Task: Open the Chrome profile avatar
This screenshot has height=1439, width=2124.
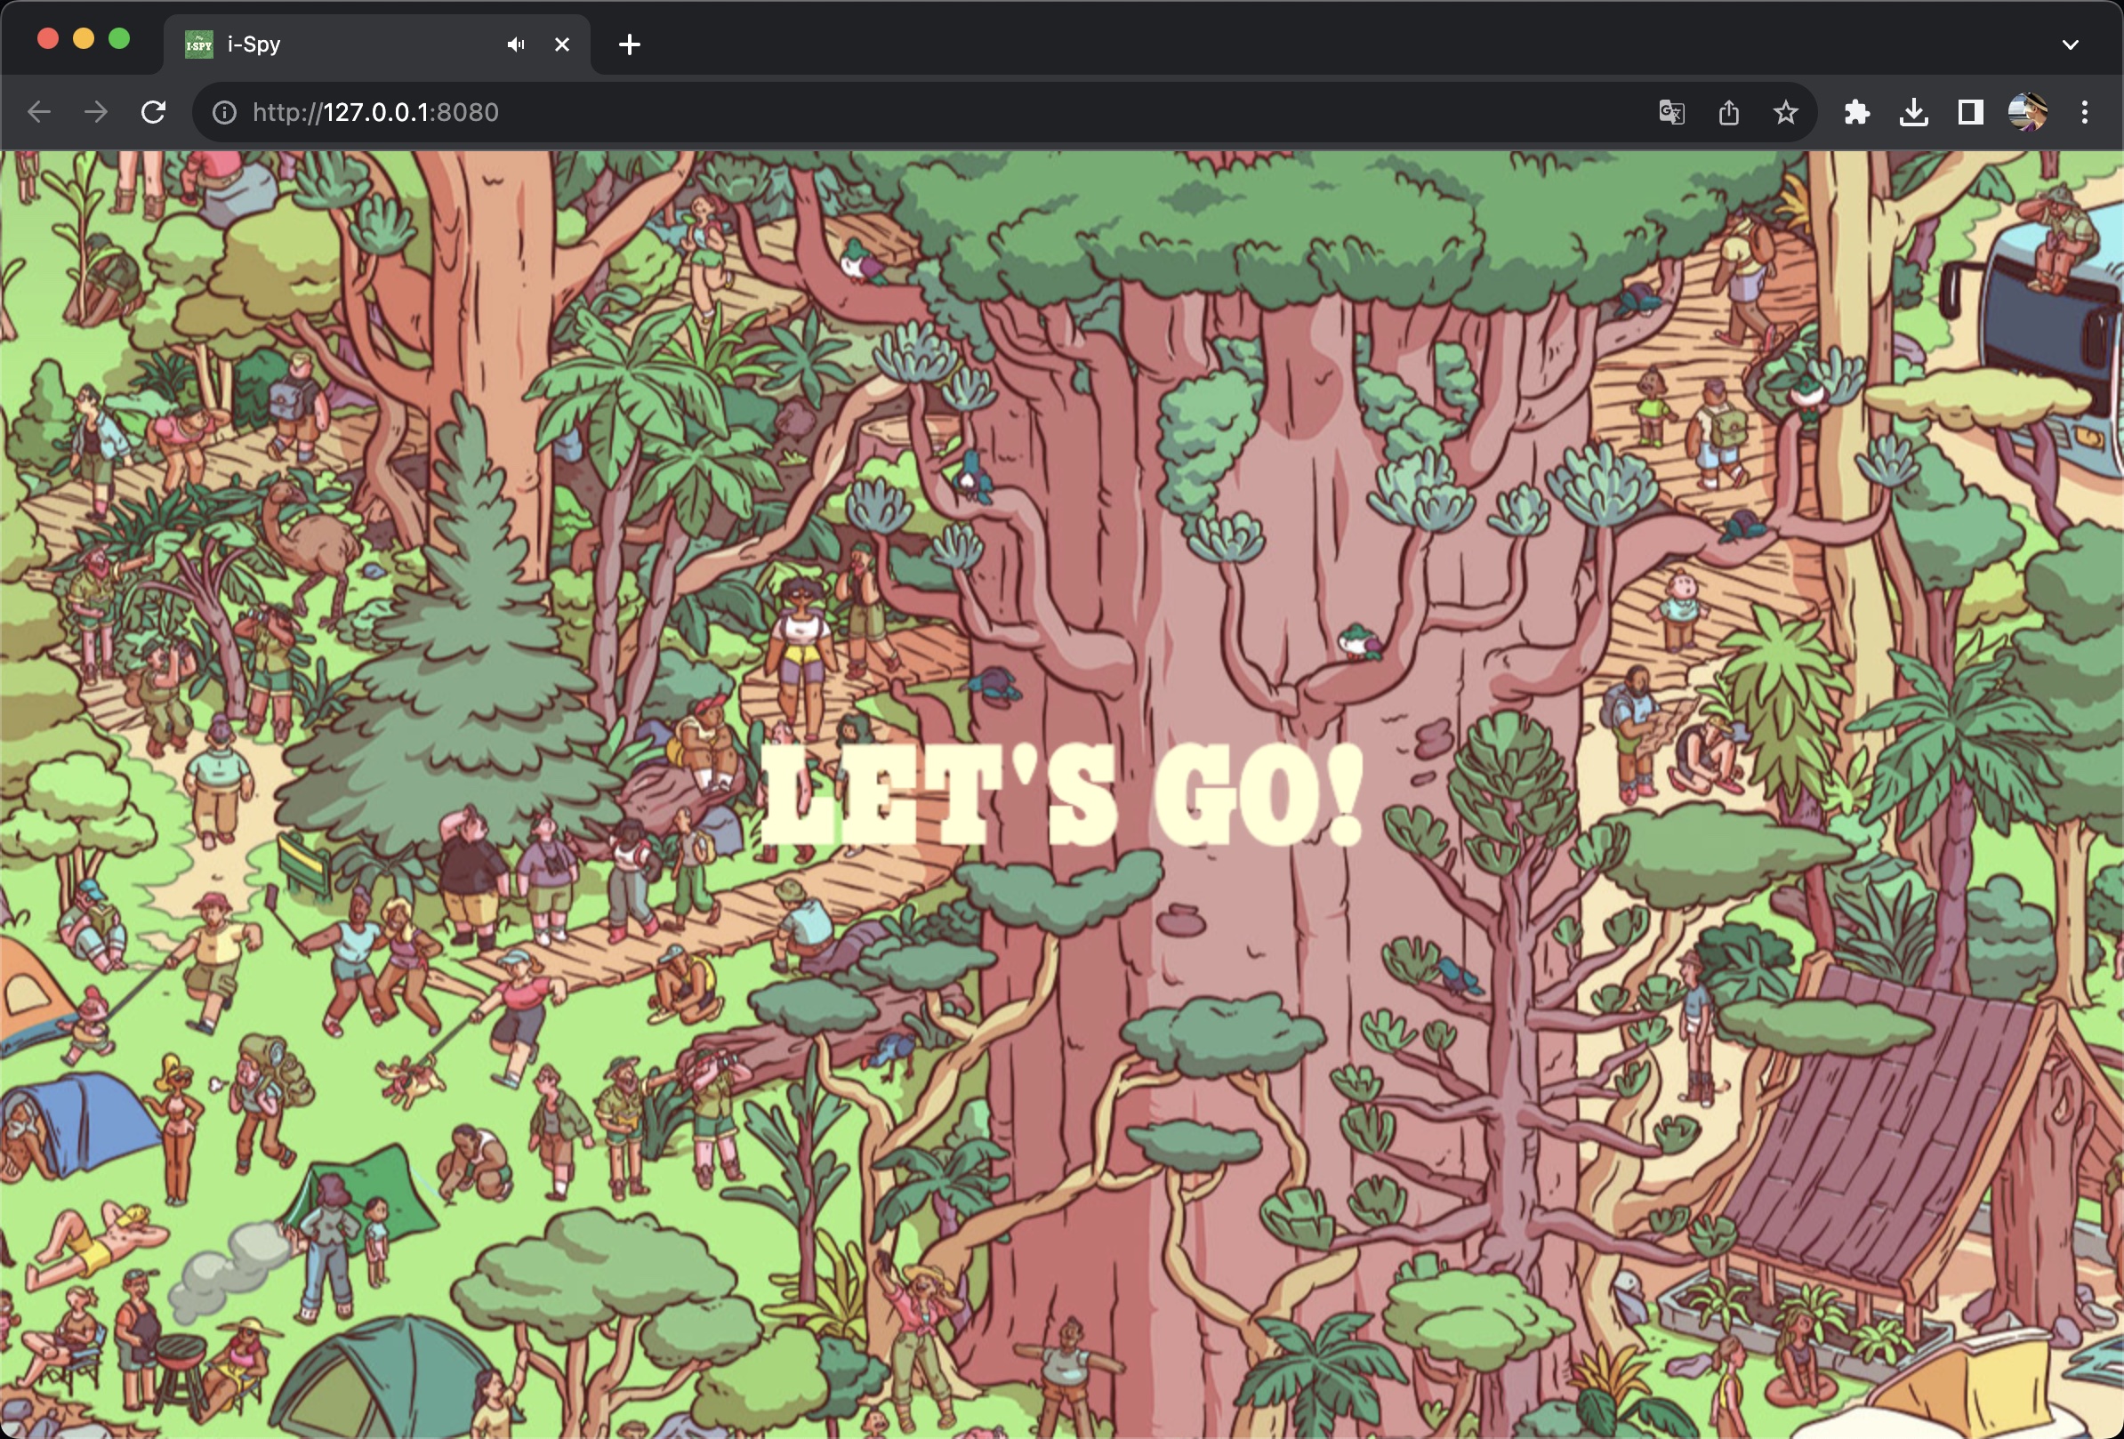Action: (x=2026, y=112)
